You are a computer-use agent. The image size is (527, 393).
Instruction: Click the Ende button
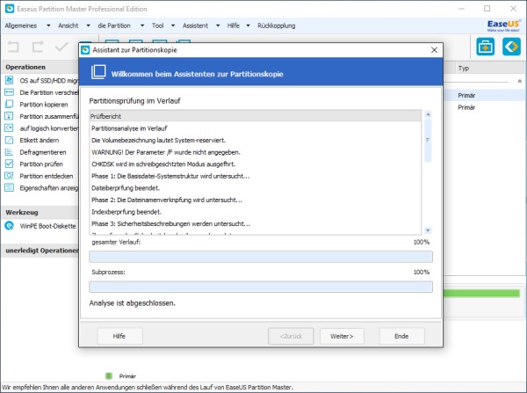tap(401, 336)
